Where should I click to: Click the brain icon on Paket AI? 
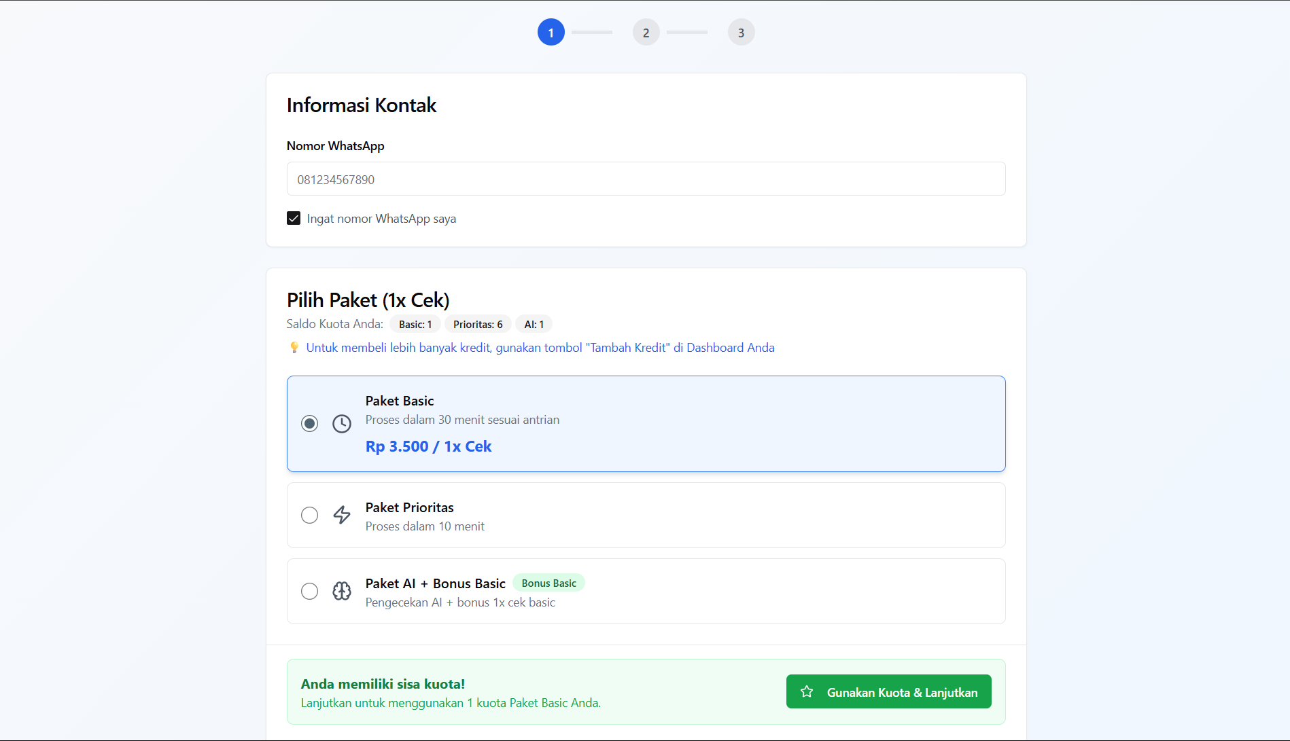click(342, 591)
